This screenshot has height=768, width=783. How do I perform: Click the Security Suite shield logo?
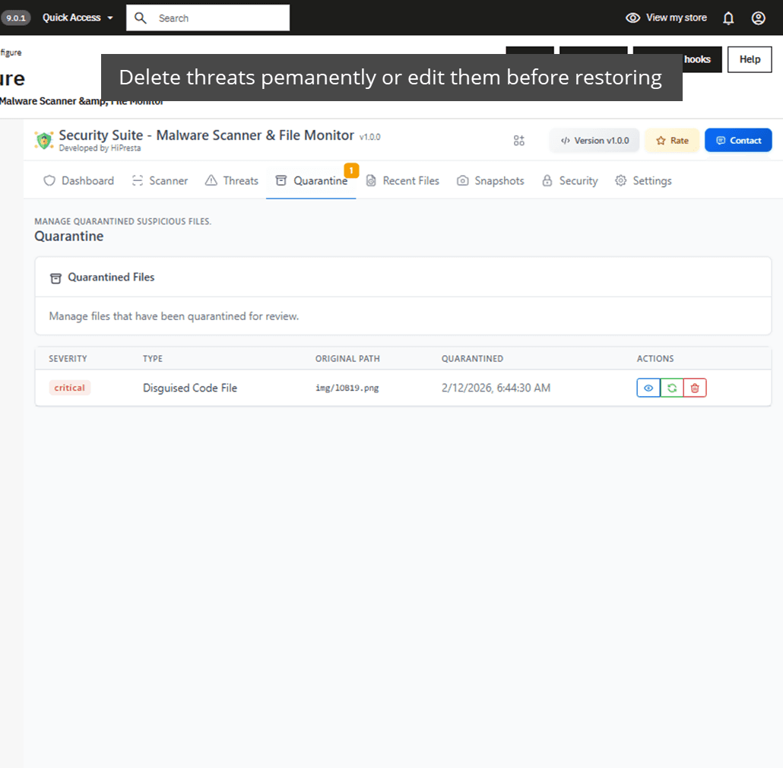point(44,141)
